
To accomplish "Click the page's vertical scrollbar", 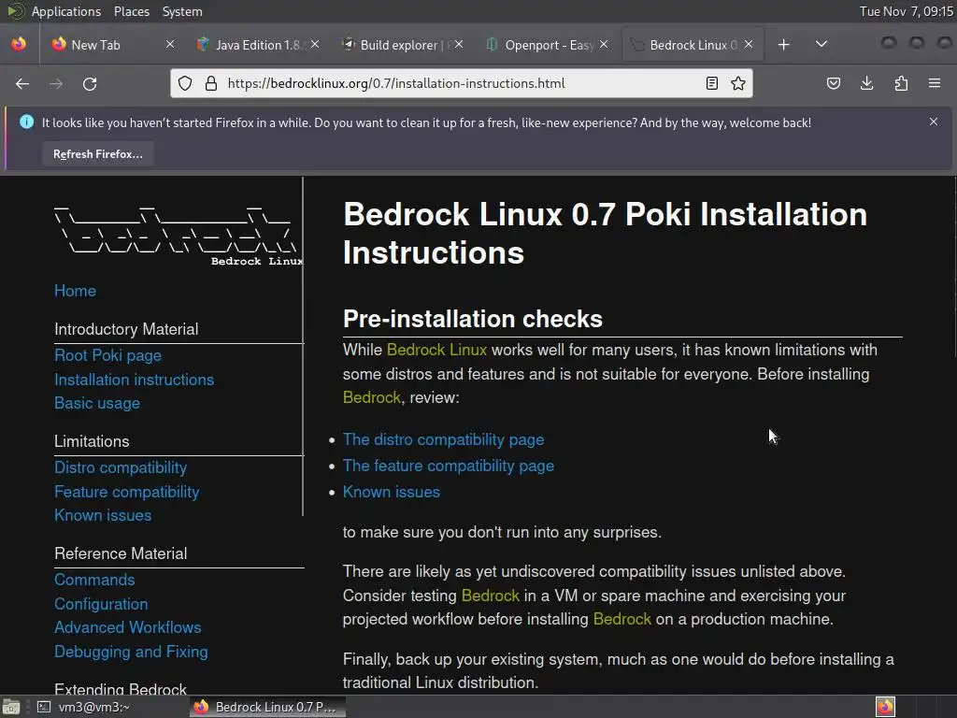I will click(x=954, y=268).
